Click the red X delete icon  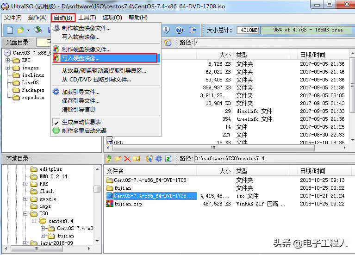click(x=127, y=159)
